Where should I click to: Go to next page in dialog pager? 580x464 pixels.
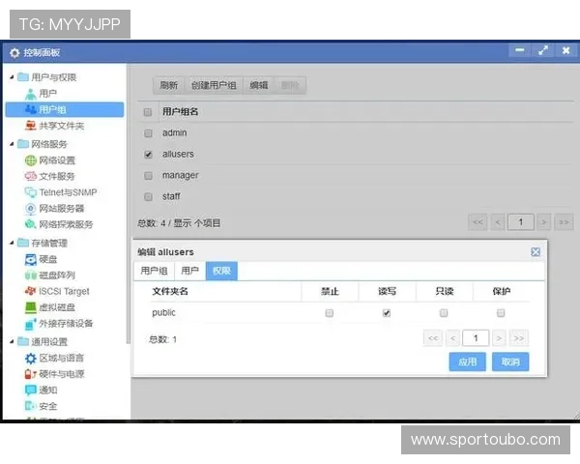(x=499, y=338)
